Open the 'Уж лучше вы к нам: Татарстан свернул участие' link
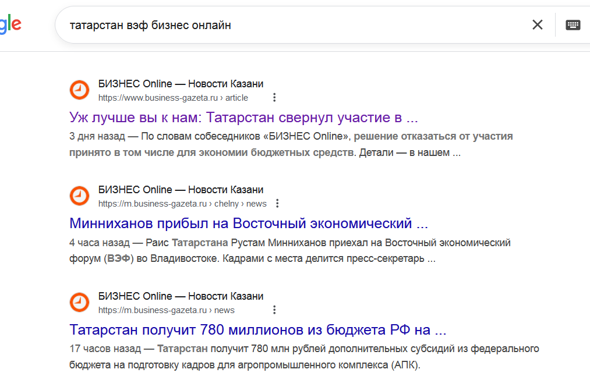The image size is (590, 387). coord(243,118)
